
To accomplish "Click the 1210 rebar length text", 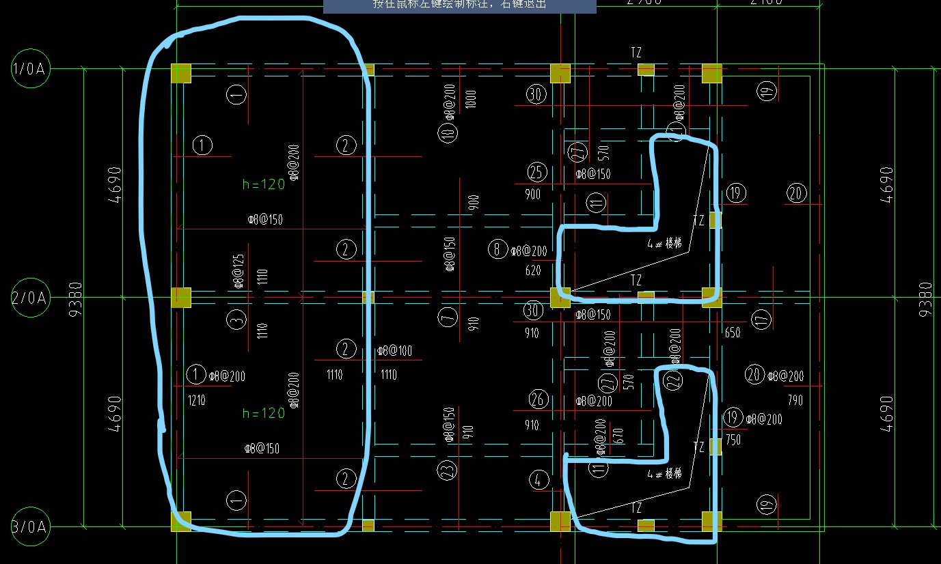I will (x=197, y=399).
